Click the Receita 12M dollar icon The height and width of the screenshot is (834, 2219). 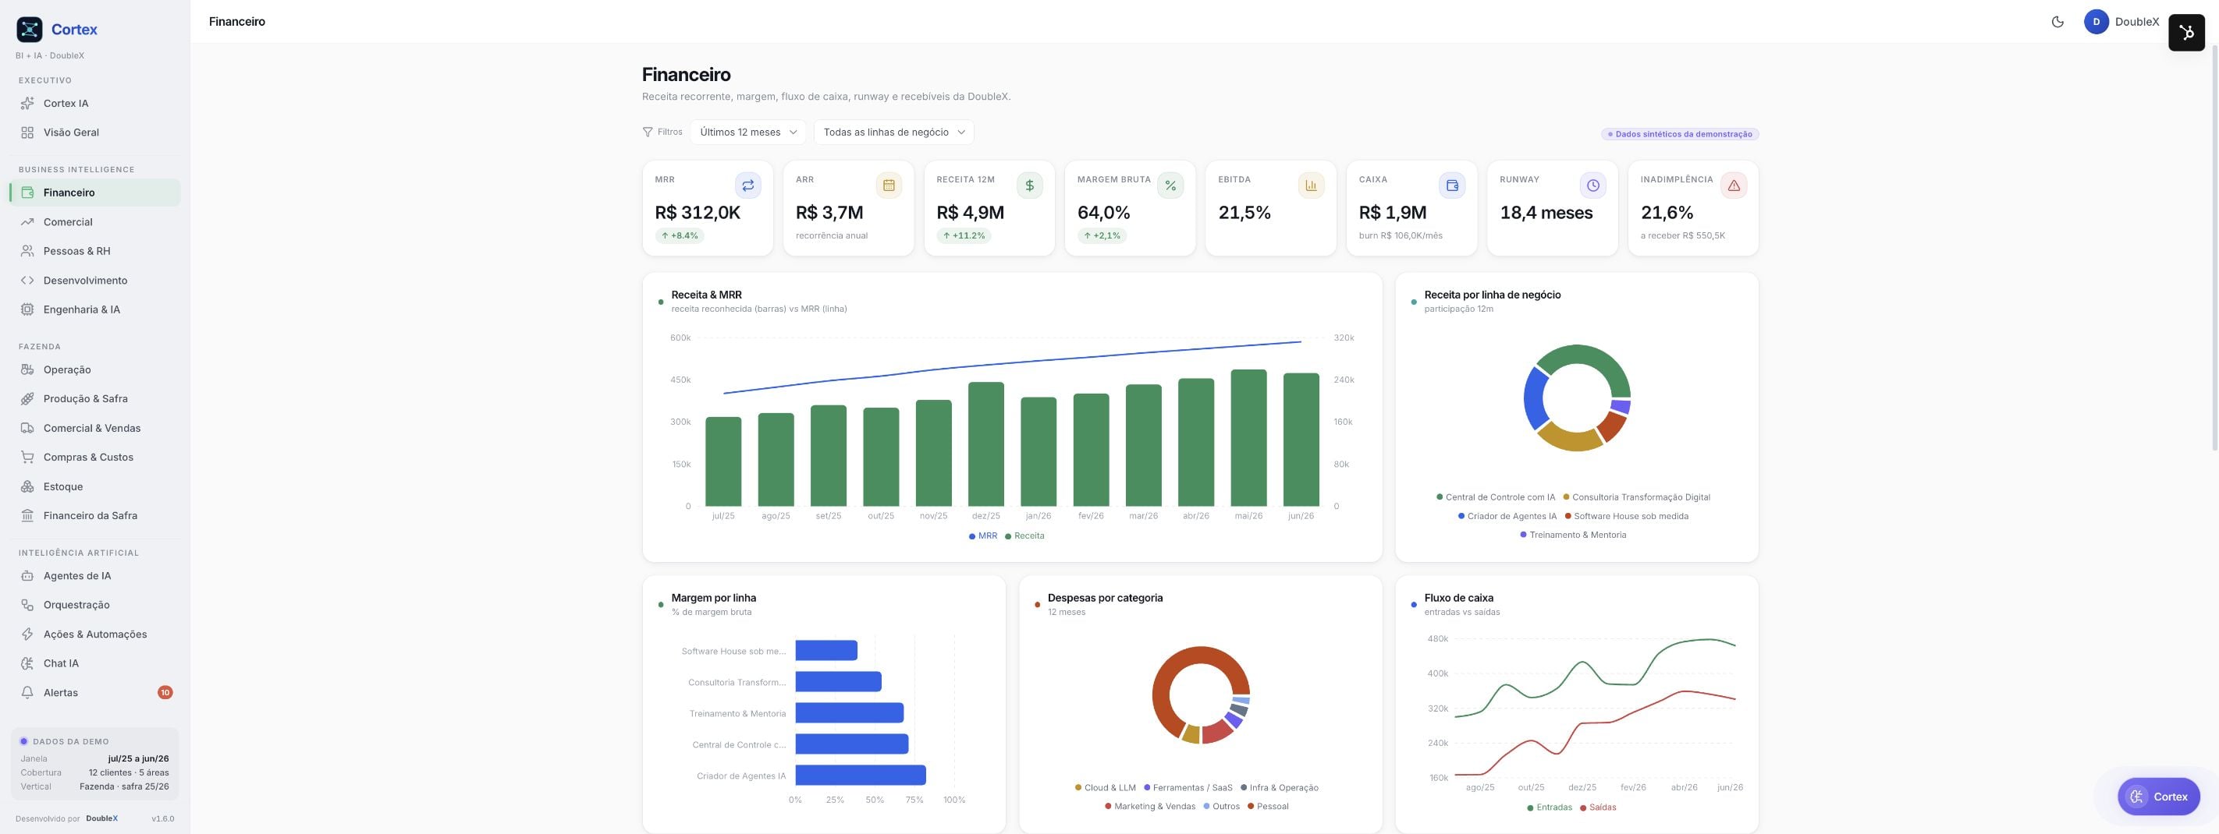(x=1029, y=185)
